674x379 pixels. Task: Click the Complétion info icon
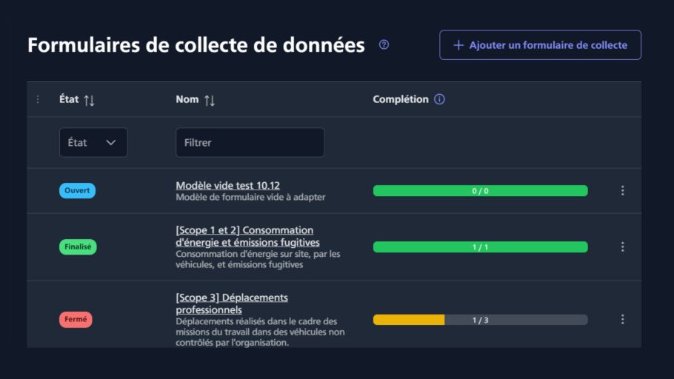tap(439, 99)
